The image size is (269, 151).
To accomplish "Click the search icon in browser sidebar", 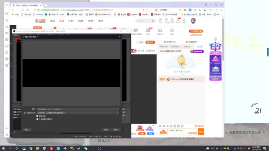I will 7,27.
